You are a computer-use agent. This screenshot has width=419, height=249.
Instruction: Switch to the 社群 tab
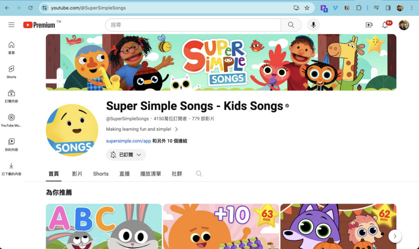click(x=177, y=174)
